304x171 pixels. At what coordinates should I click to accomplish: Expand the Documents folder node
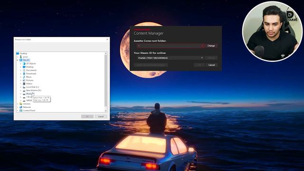(21, 70)
